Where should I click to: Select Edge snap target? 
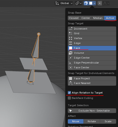(x=92, y=43)
